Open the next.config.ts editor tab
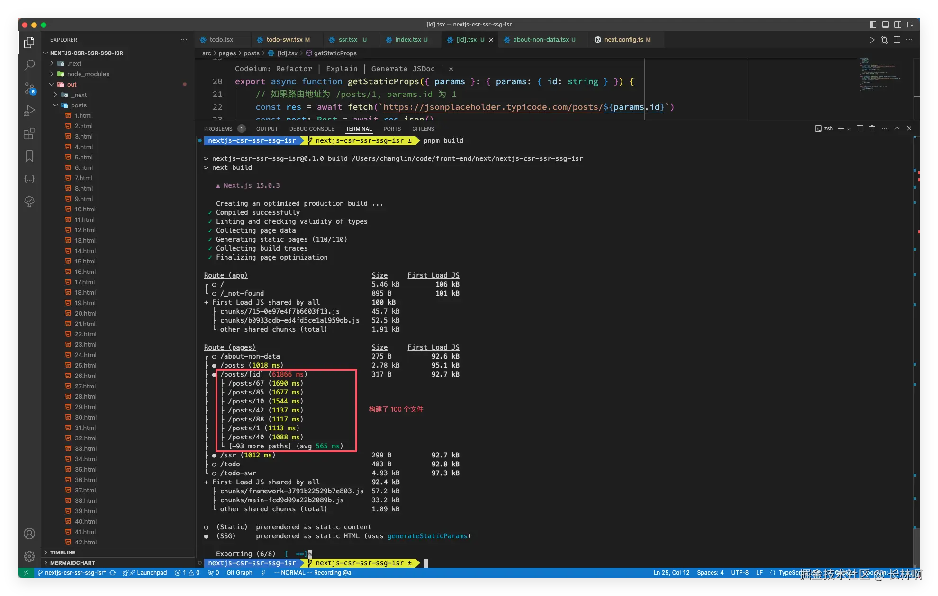Viewport: 938px width, 596px height. click(623, 40)
